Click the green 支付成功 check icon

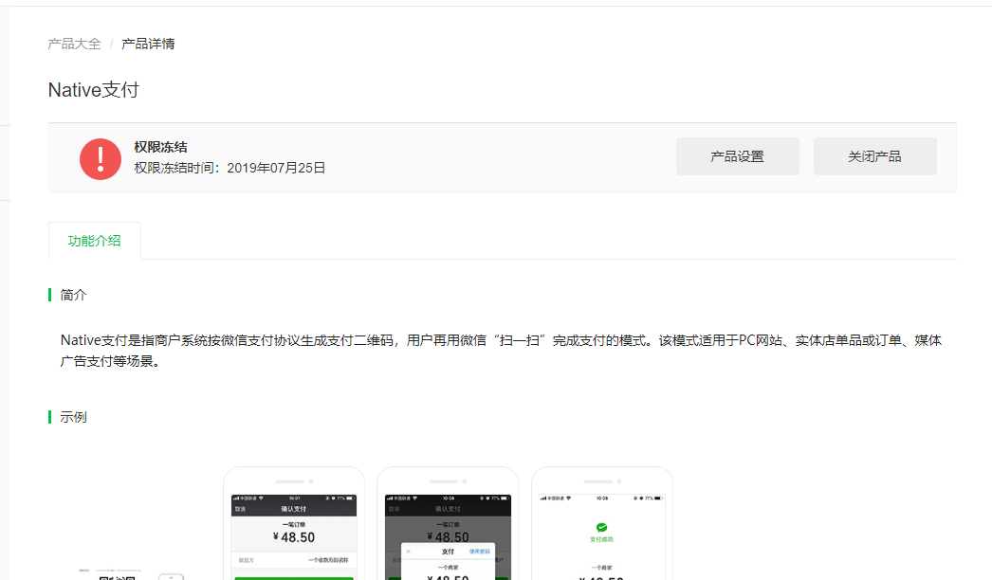click(x=601, y=527)
